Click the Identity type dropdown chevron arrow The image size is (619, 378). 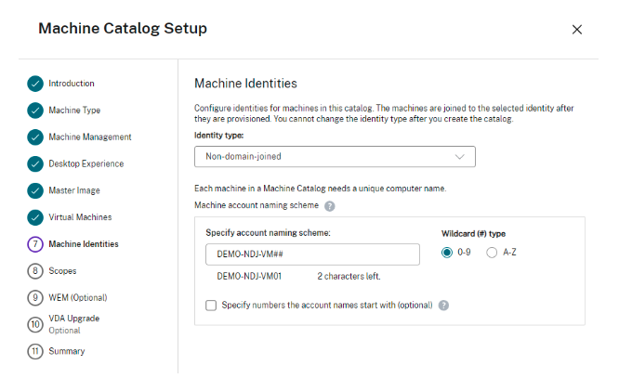point(459,157)
